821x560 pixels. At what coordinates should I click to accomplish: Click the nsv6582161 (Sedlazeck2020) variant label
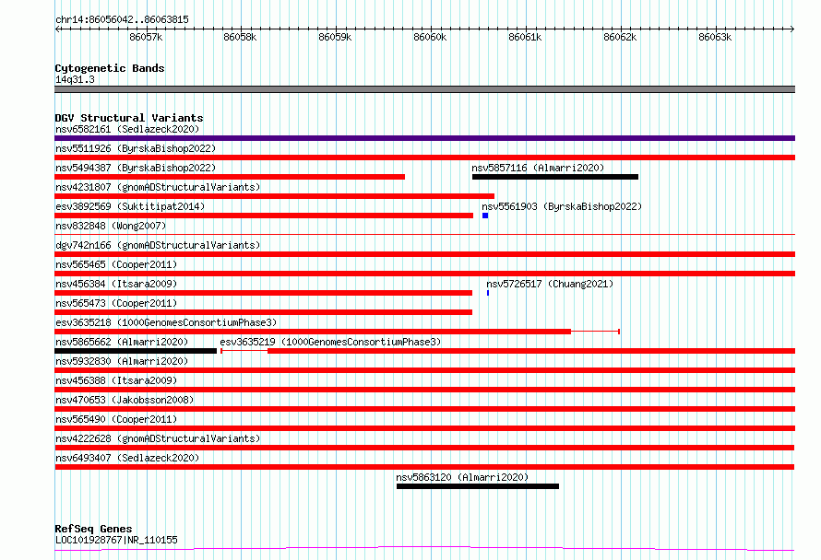(127, 129)
